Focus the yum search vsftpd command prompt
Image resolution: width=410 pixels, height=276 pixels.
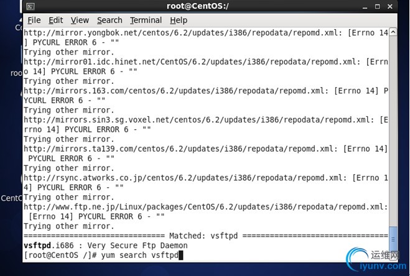coord(103,255)
